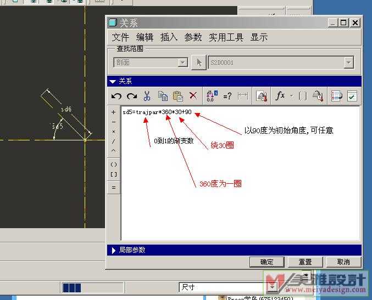The width and height of the screenshot is (372, 300).
Task: Redo edit in Relations toolbar
Action: coord(132,96)
